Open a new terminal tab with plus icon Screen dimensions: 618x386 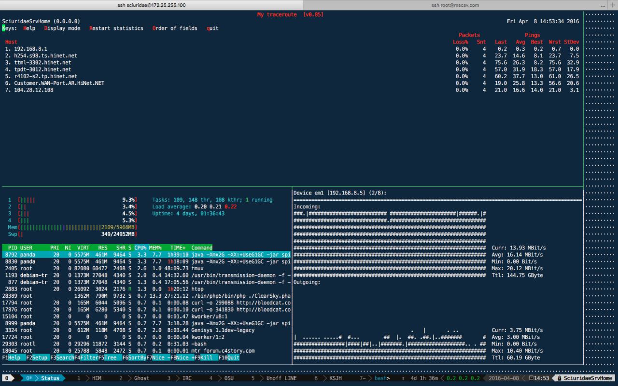point(613,5)
